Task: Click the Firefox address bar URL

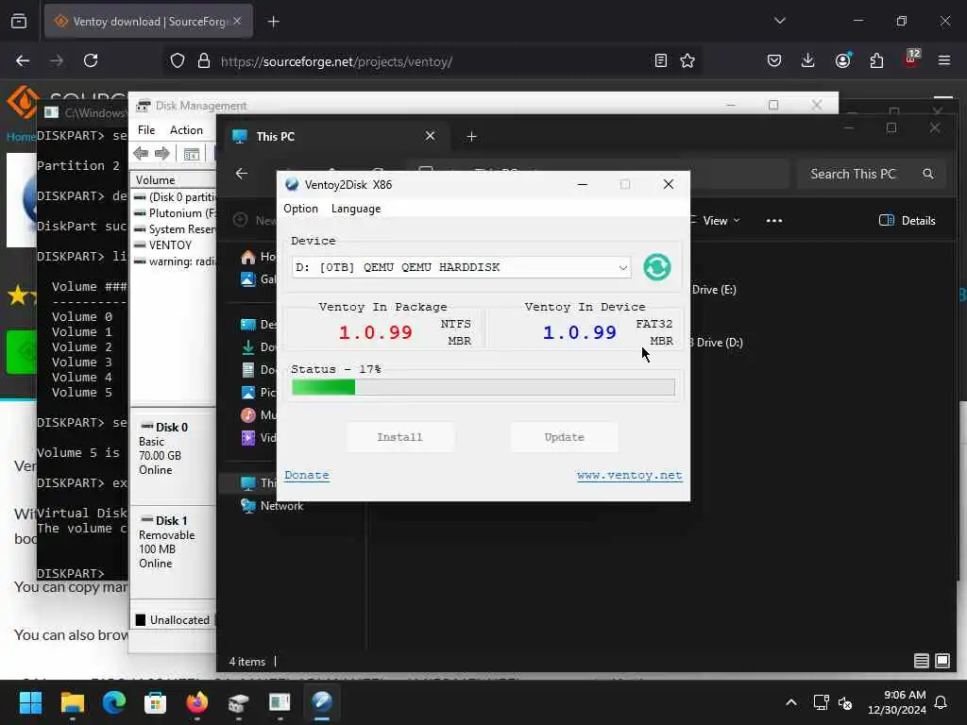Action: tap(336, 61)
